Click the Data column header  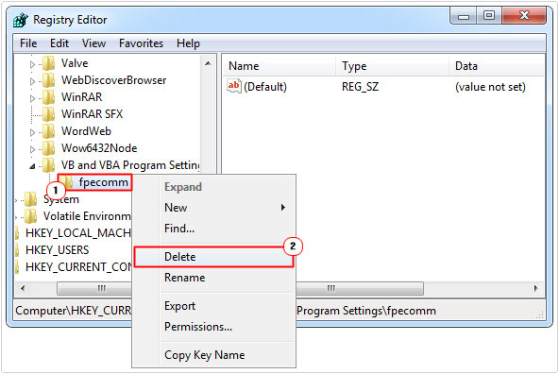point(497,66)
